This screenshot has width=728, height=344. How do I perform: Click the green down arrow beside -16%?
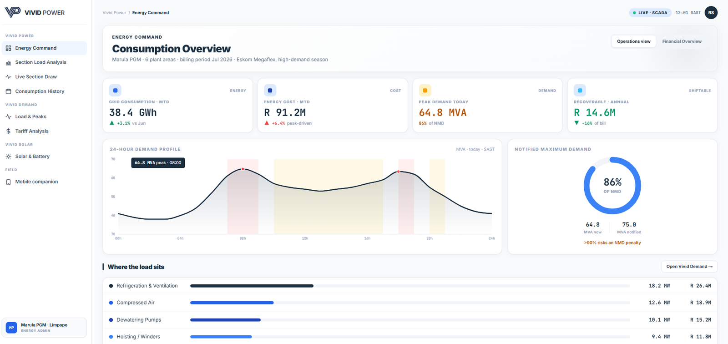[576, 123]
